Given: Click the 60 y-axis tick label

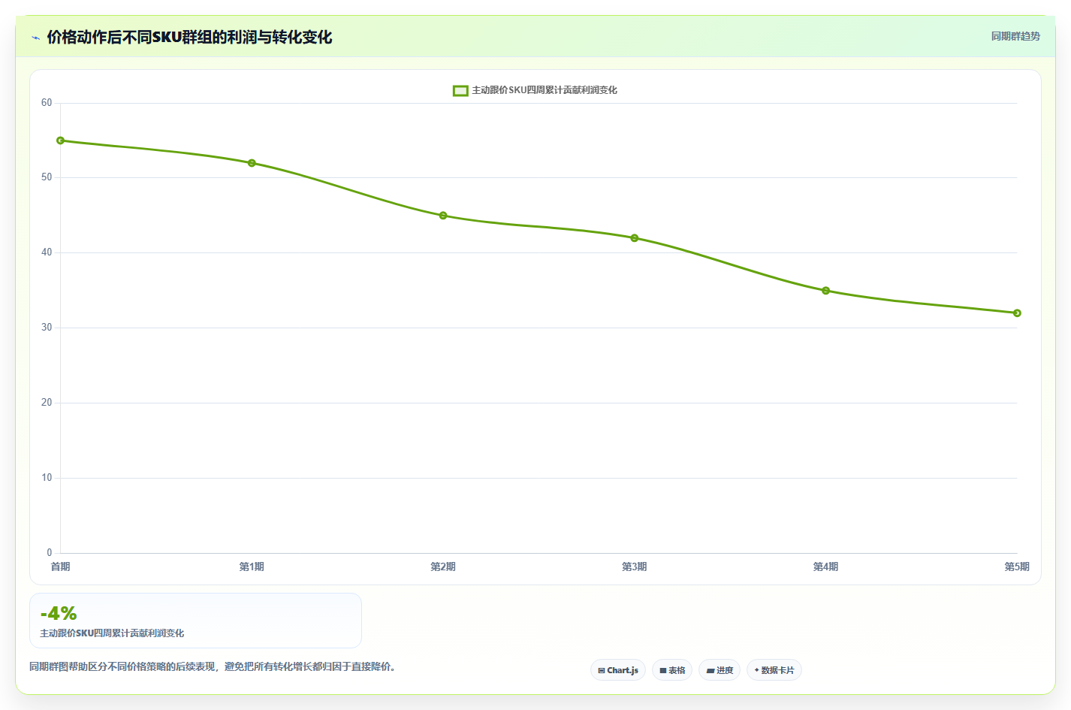Looking at the screenshot, I should (47, 103).
